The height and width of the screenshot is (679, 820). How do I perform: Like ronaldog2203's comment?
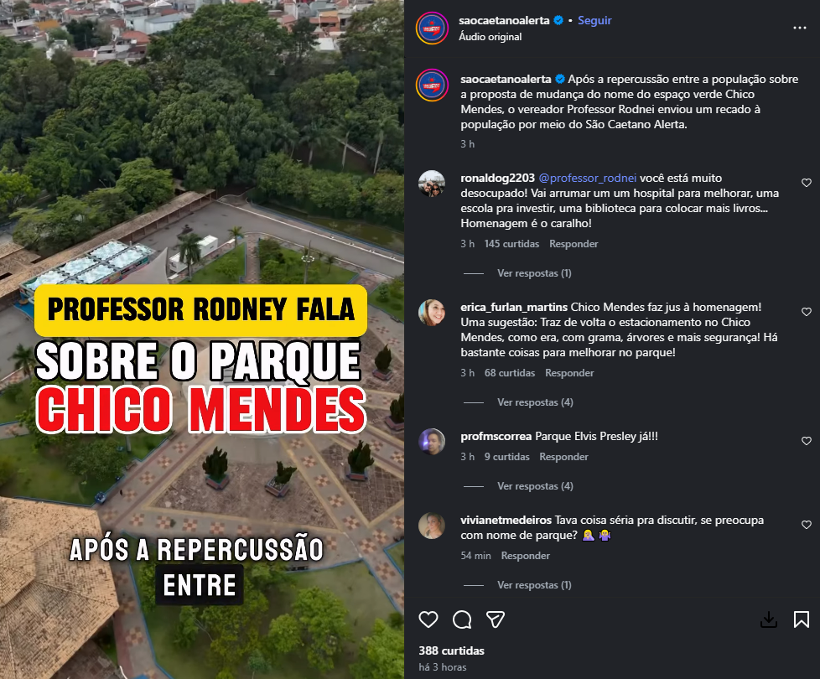click(807, 183)
